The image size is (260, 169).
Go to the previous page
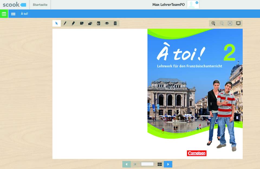[126, 164]
